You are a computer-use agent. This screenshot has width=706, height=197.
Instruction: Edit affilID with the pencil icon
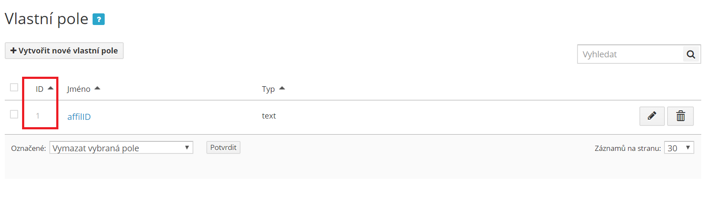652,116
